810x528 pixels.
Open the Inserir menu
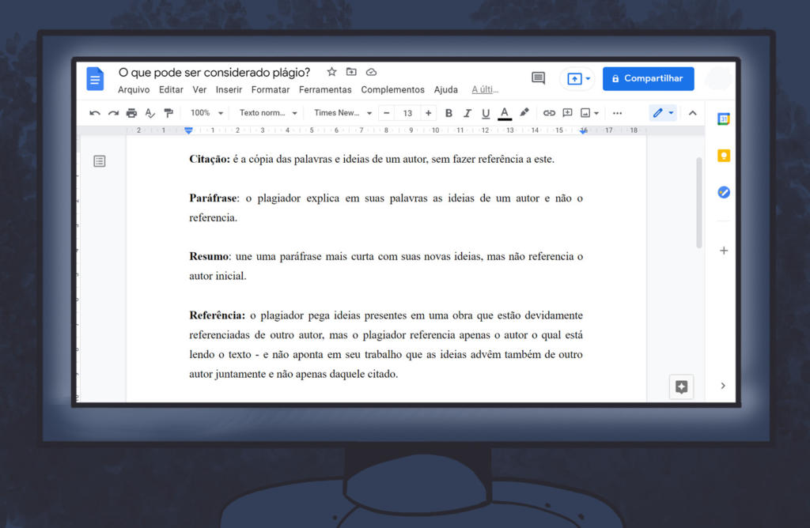(x=229, y=90)
